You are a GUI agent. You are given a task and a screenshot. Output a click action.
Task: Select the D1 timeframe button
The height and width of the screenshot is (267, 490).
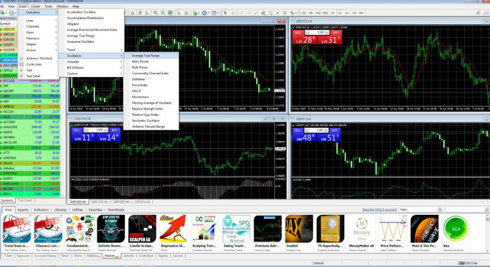pos(347,13)
